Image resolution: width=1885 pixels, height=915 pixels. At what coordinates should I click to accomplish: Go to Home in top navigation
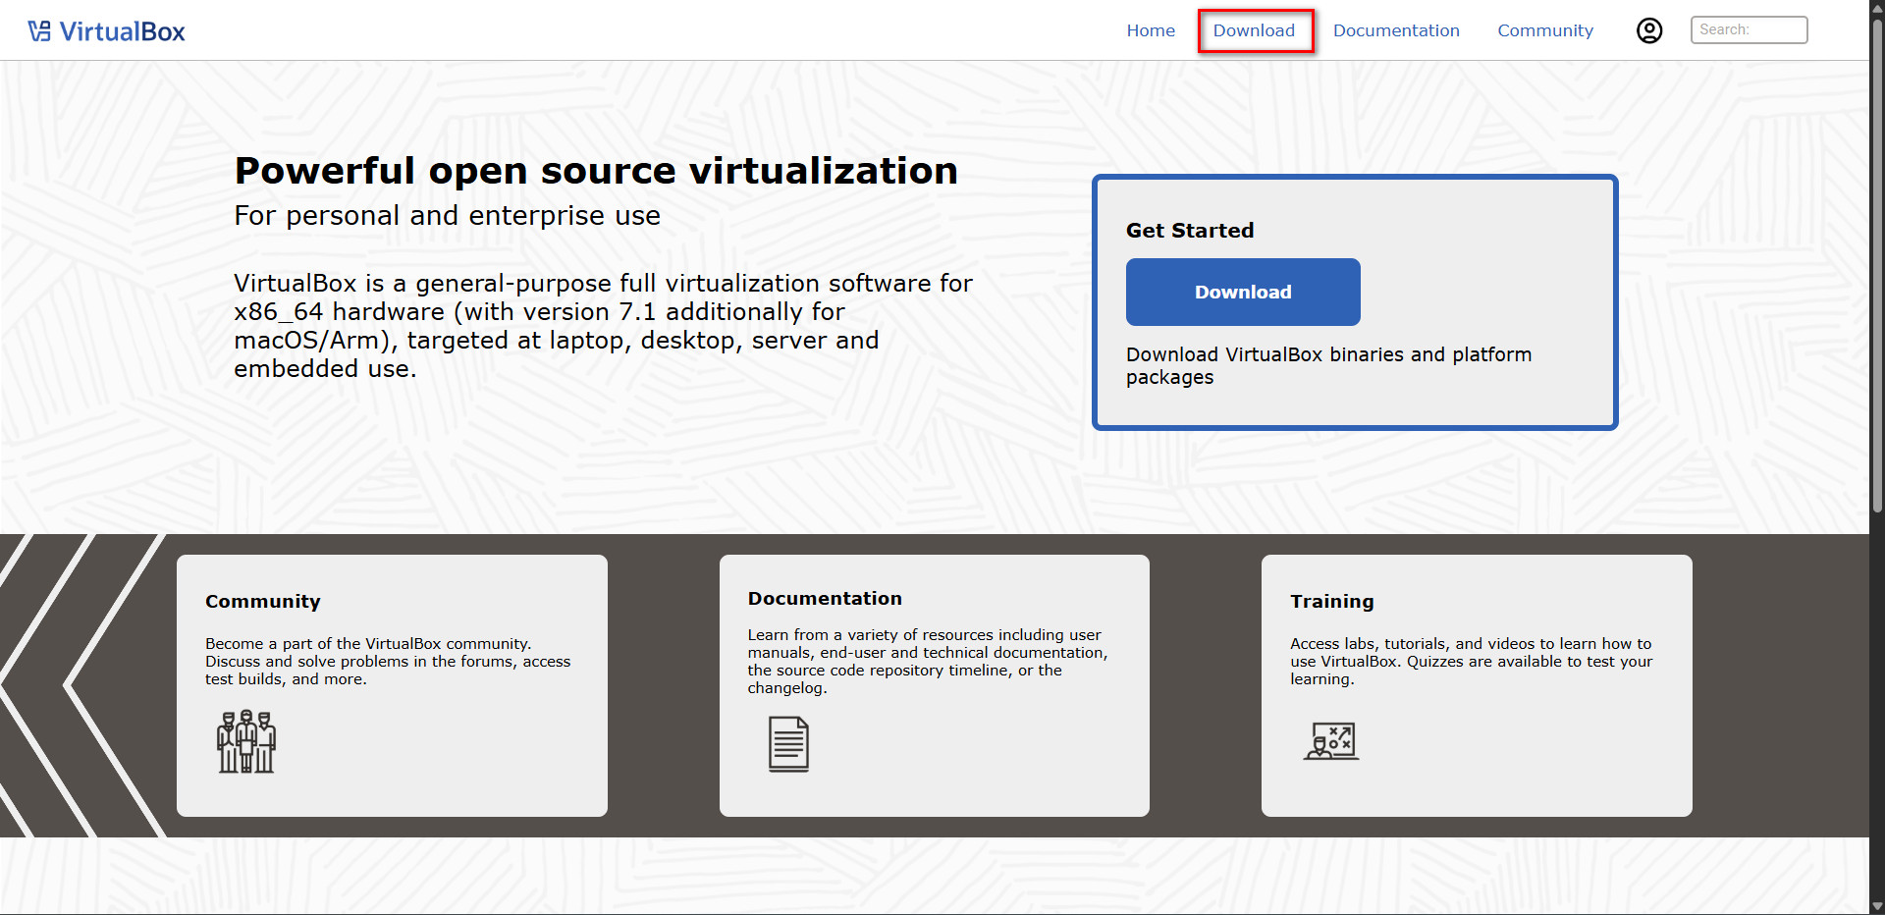coord(1151,30)
